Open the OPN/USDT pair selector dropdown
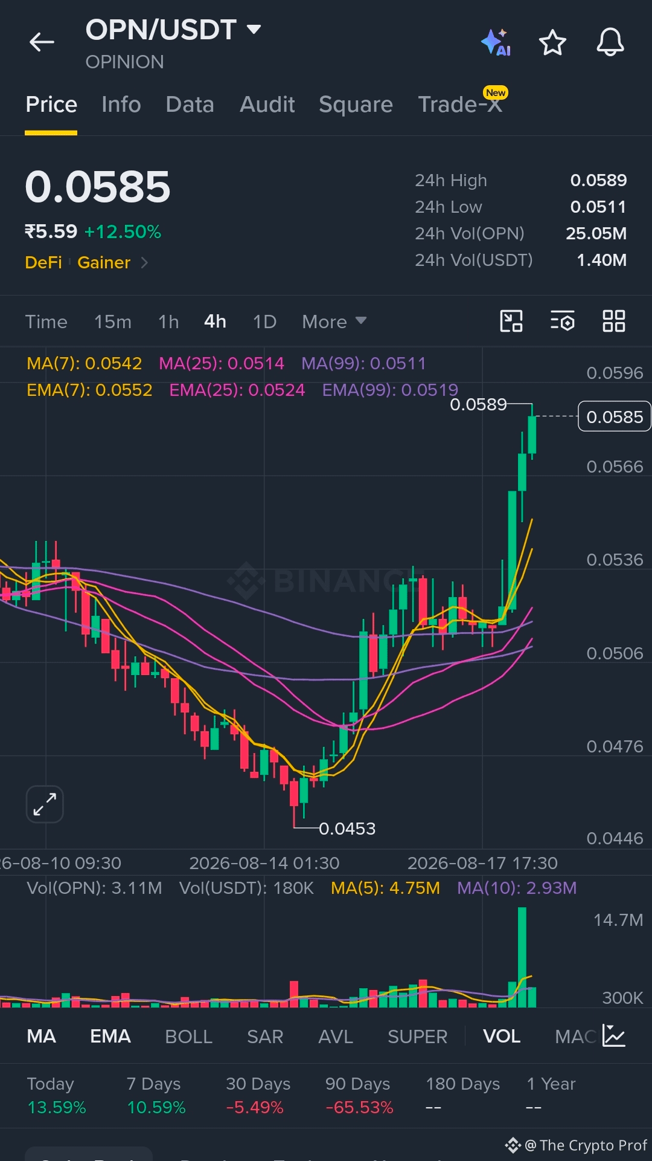The width and height of the screenshot is (652, 1161). point(173,30)
